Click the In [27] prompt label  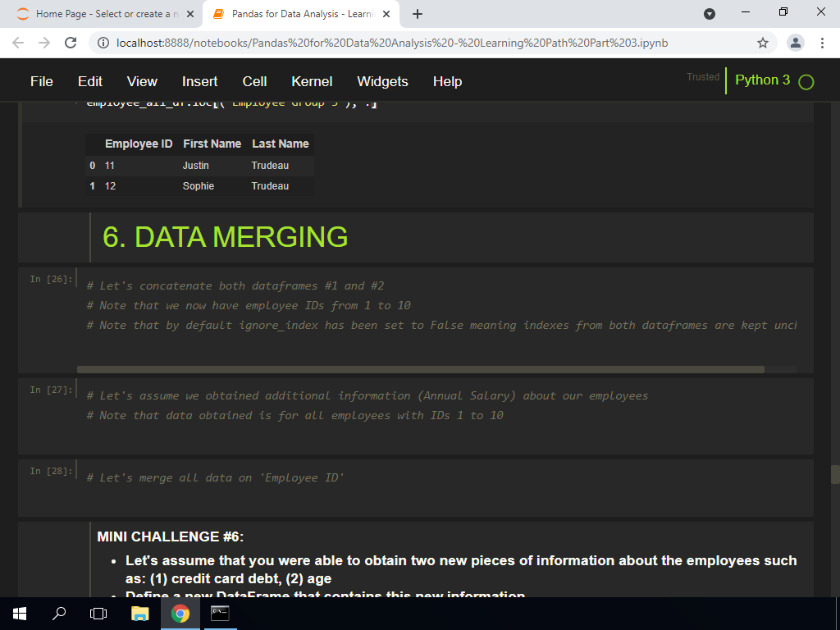click(x=51, y=390)
